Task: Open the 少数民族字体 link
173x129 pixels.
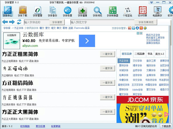Action: point(31,28)
